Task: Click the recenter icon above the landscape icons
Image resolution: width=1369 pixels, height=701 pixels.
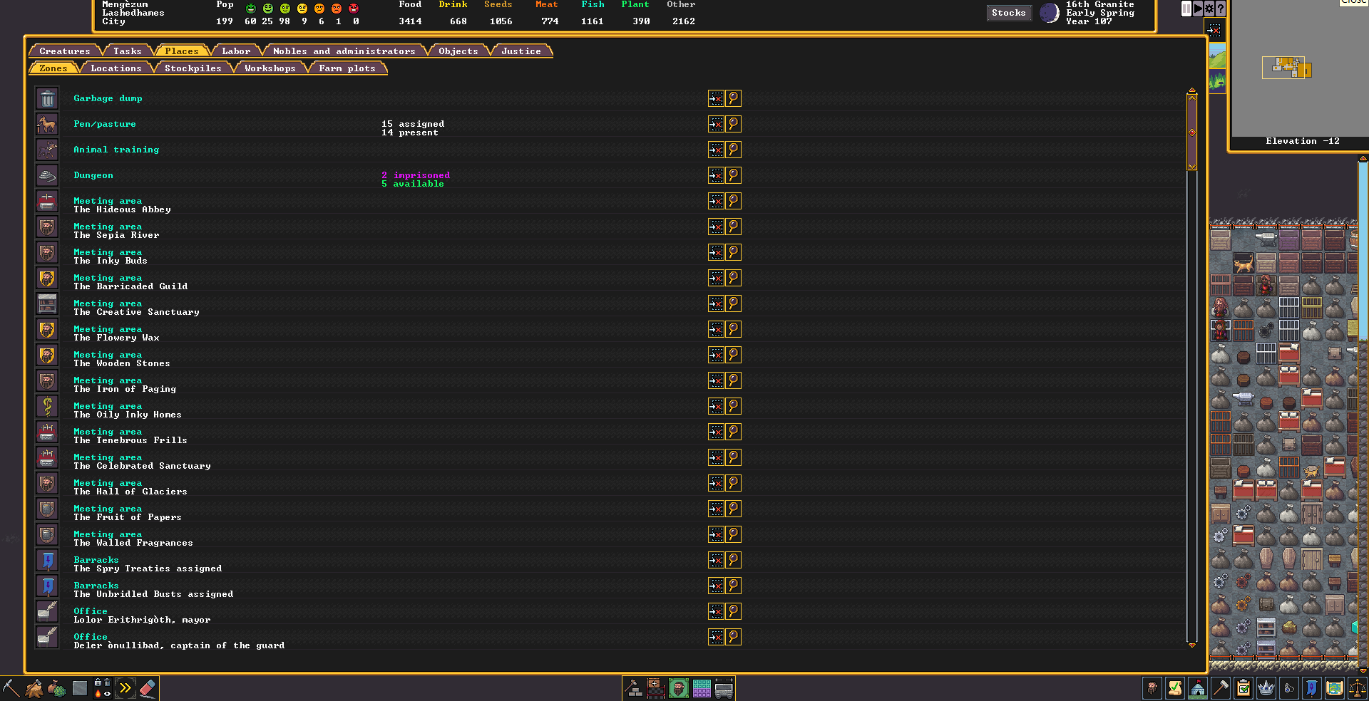Action: [x=1214, y=30]
